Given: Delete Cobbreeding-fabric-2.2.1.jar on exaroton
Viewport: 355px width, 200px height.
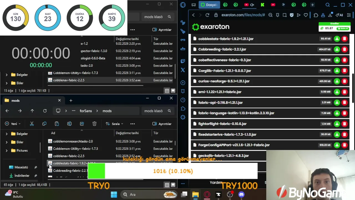Looking at the screenshot, I should tap(344, 49).
